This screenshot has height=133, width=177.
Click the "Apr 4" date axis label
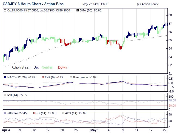pos(6,130)
